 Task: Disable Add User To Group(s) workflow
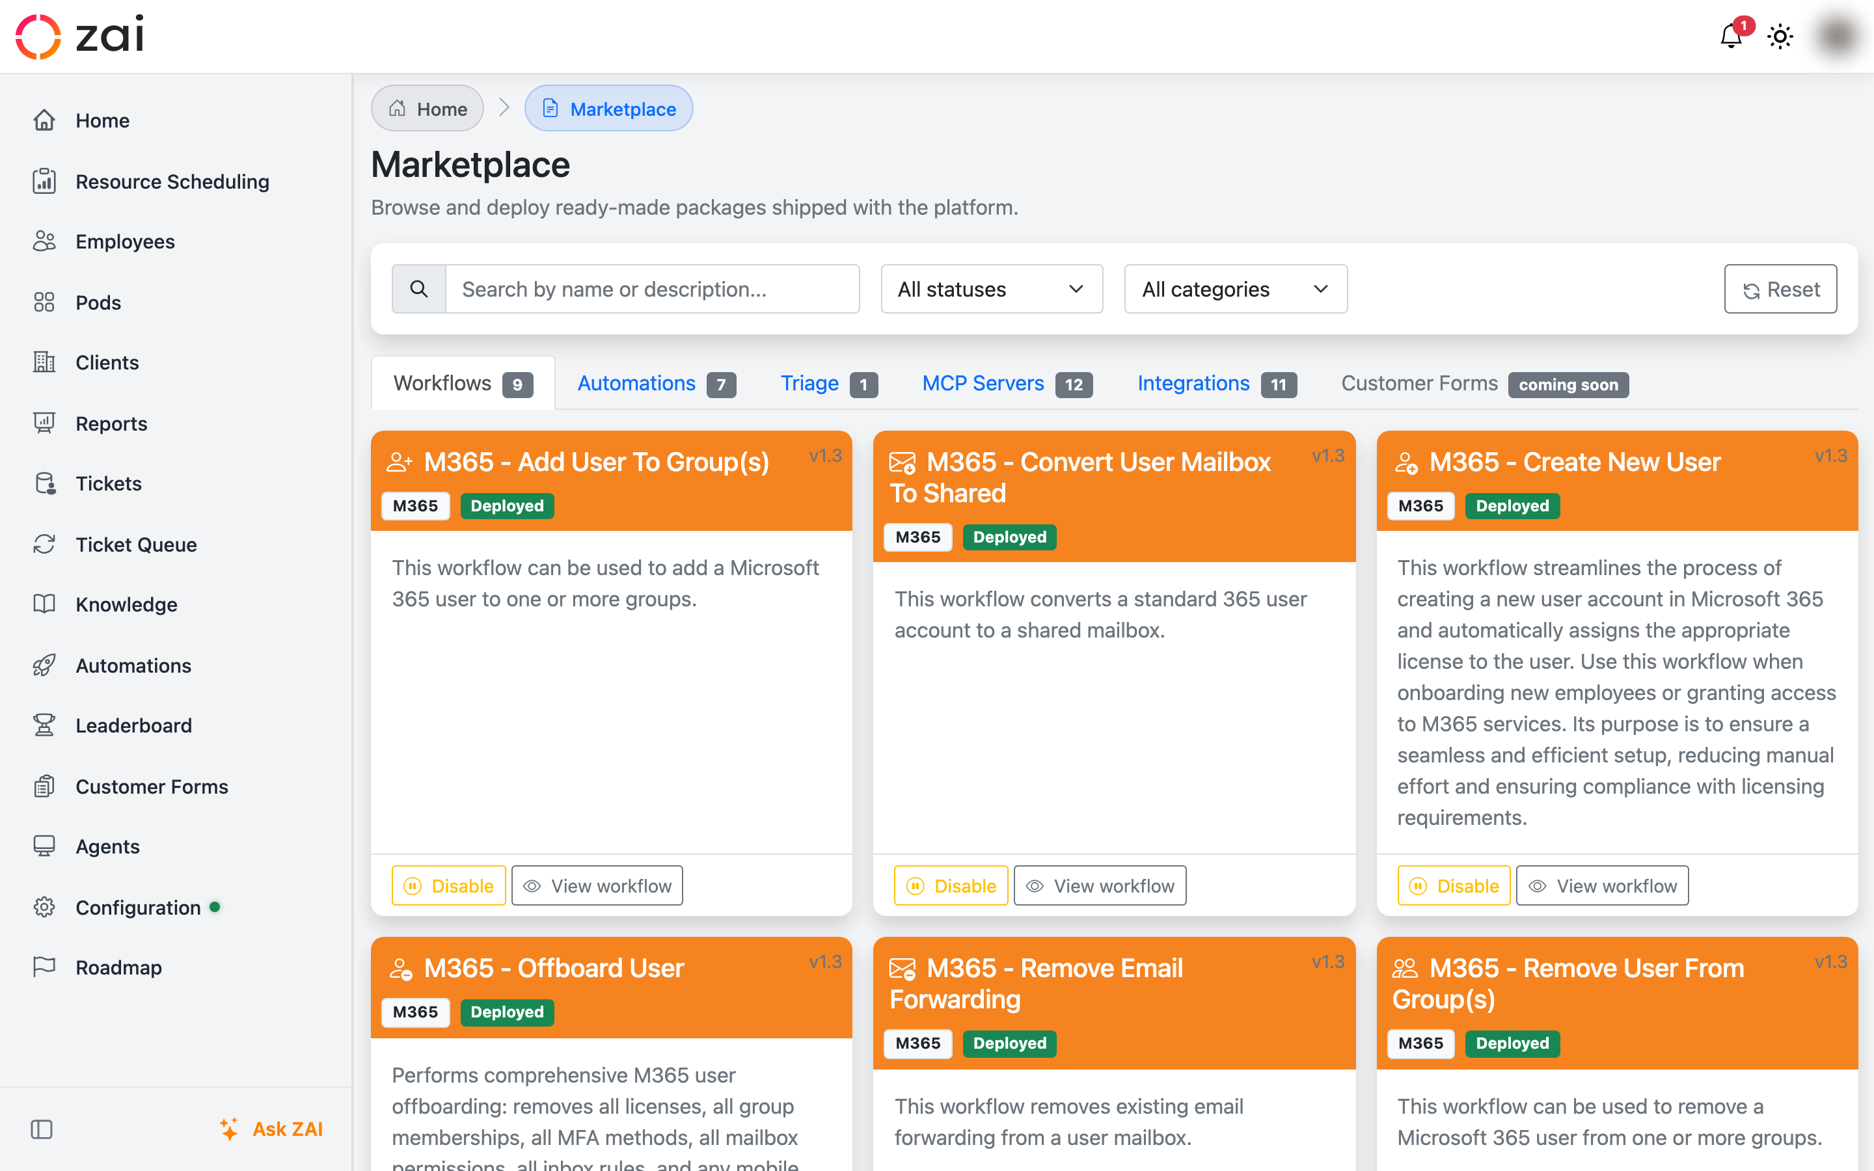pos(448,885)
